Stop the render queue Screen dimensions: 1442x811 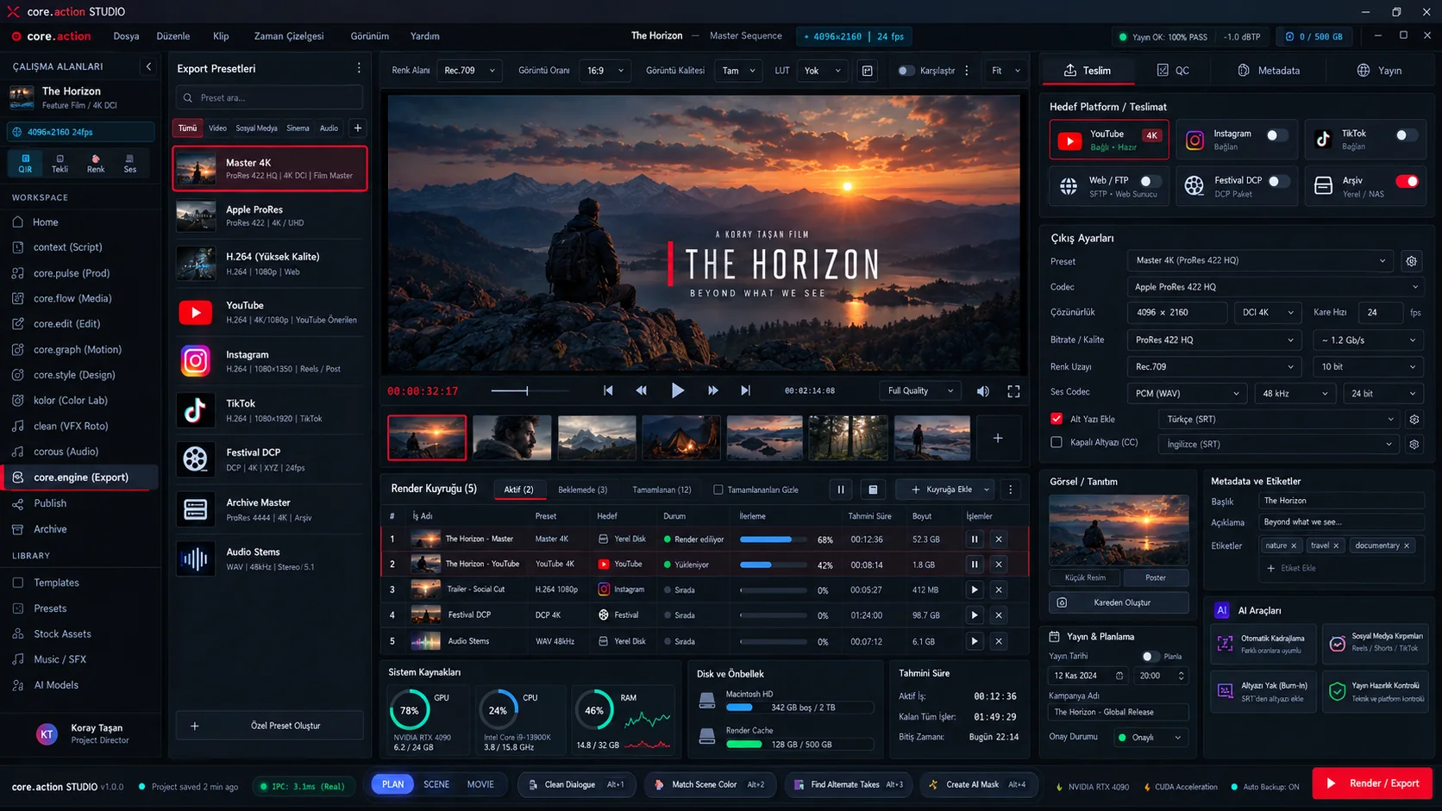[x=873, y=490]
